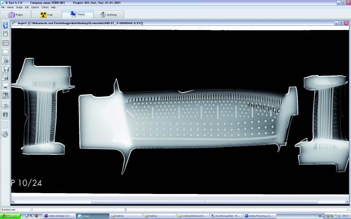Switch to the X-ray tab
351x219 pixels.
click(x=46, y=15)
